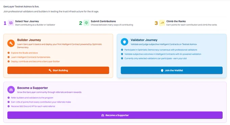Click the Select Your Journey step title
230x125 pixels.
(x=27, y=21)
